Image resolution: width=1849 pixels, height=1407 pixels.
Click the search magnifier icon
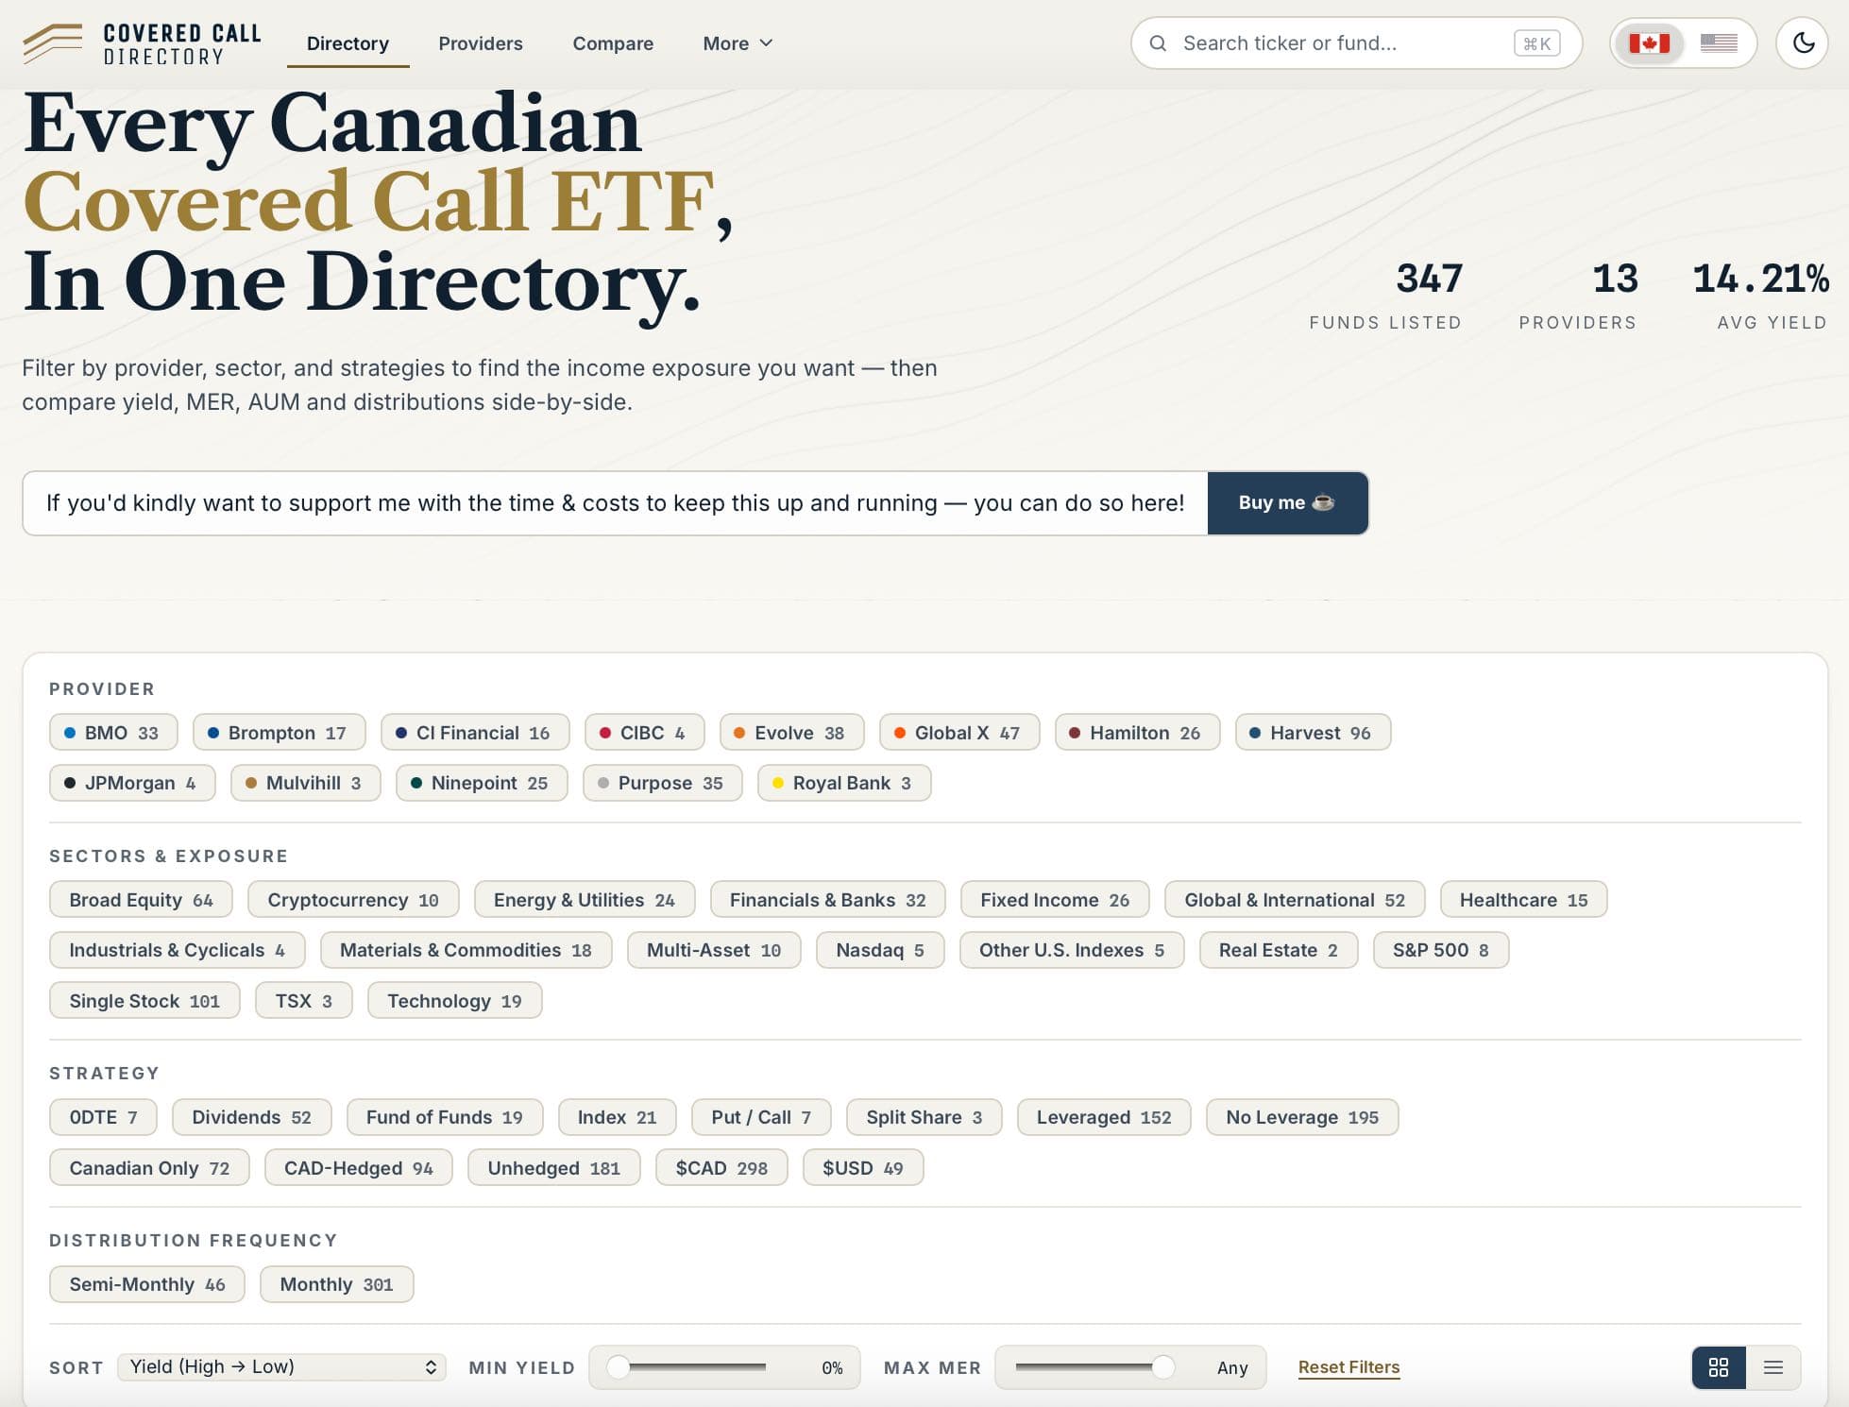1158,43
